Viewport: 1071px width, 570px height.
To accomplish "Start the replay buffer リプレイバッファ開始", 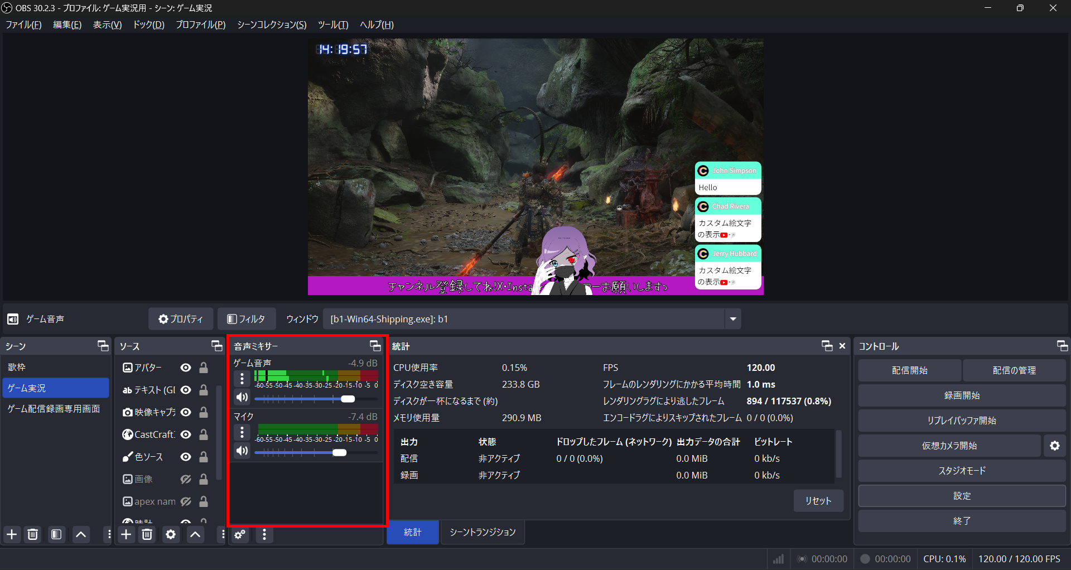I will point(962,421).
